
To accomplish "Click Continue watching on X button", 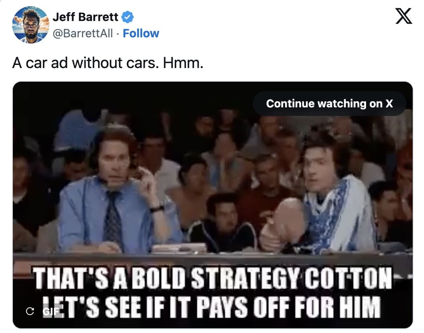I will (329, 103).
